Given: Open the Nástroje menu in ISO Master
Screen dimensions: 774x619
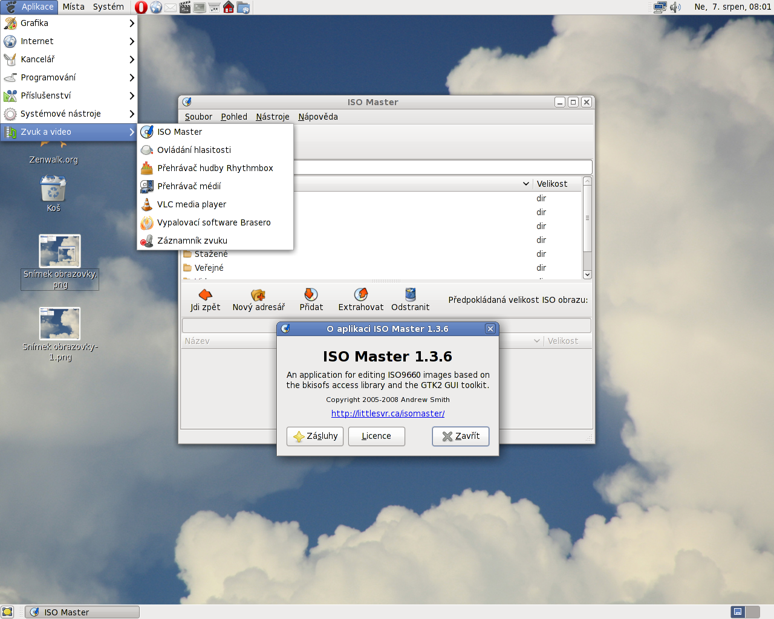Looking at the screenshot, I should pyautogui.click(x=273, y=117).
